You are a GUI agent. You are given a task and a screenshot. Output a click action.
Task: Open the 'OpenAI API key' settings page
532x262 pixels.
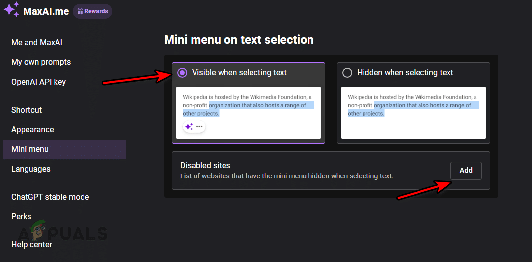tap(38, 82)
